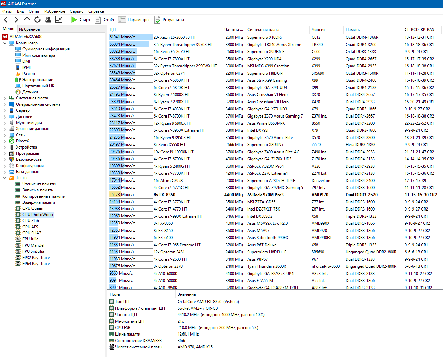
Task: Select the Копирование в памяти test
Action: pyautogui.click(x=41, y=196)
